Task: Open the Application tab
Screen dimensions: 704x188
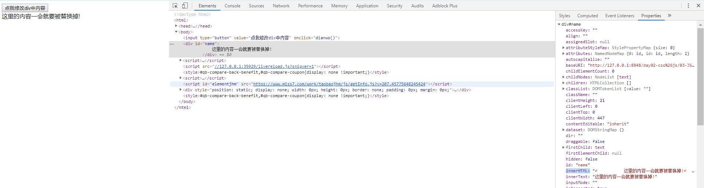Action: click(x=367, y=6)
